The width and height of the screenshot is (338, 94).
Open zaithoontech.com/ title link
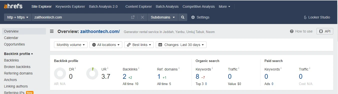(x=100, y=31)
